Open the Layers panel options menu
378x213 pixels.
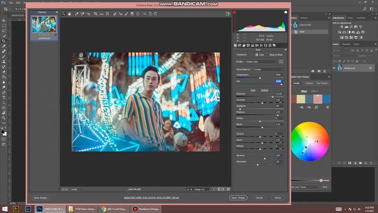[376, 44]
